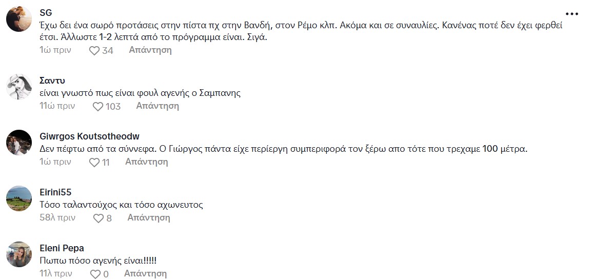Open three-dots menu on SG's comment
Screen dimensions: 591x280
(572, 14)
